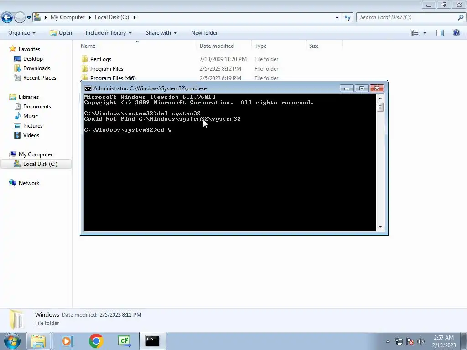Expand the arrow after Local Disk (C:)

pos(135,17)
